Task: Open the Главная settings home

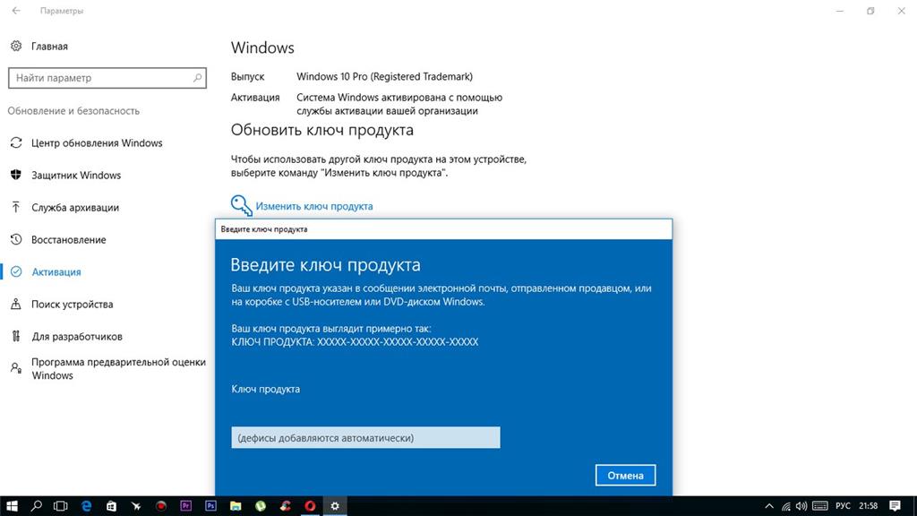Action: (49, 47)
